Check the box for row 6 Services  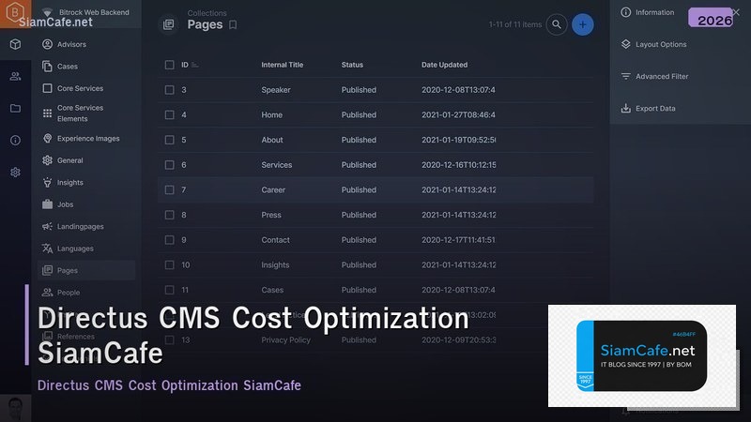coord(170,165)
